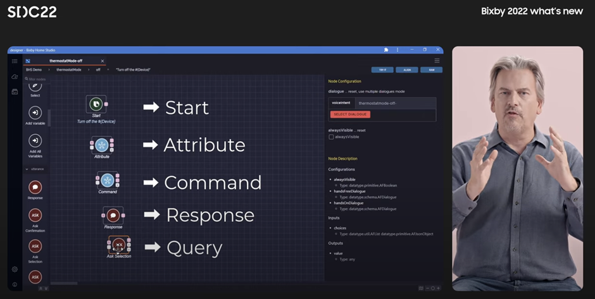The height and width of the screenshot is (299, 595).
Task: Zoom out with the minus icon
Action: [x=427, y=288]
